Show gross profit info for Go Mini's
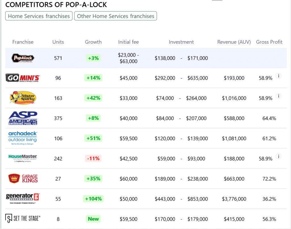Screen dimensions: 291x229 pyautogui.click(x=278, y=76)
